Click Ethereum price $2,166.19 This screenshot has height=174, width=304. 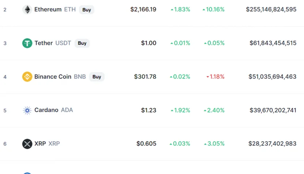point(143,9)
